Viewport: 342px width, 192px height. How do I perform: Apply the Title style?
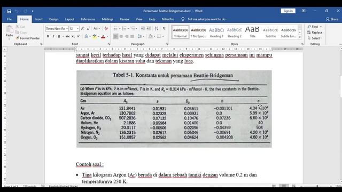pos(252,32)
